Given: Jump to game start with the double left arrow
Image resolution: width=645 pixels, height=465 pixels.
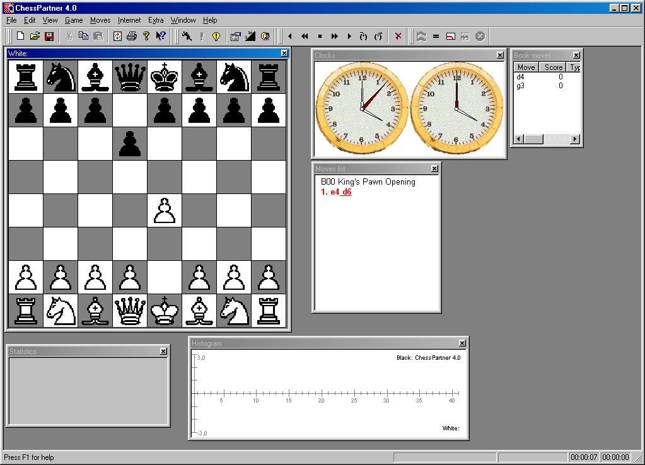Looking at the screenshot, I should [x=305, y=36].
